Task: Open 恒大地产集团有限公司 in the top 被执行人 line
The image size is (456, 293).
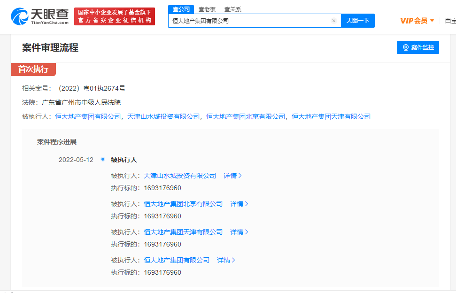Action: (x=88, y=116)
